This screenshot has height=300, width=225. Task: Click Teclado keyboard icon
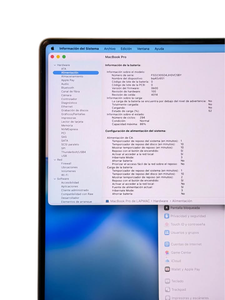(167, 281)
